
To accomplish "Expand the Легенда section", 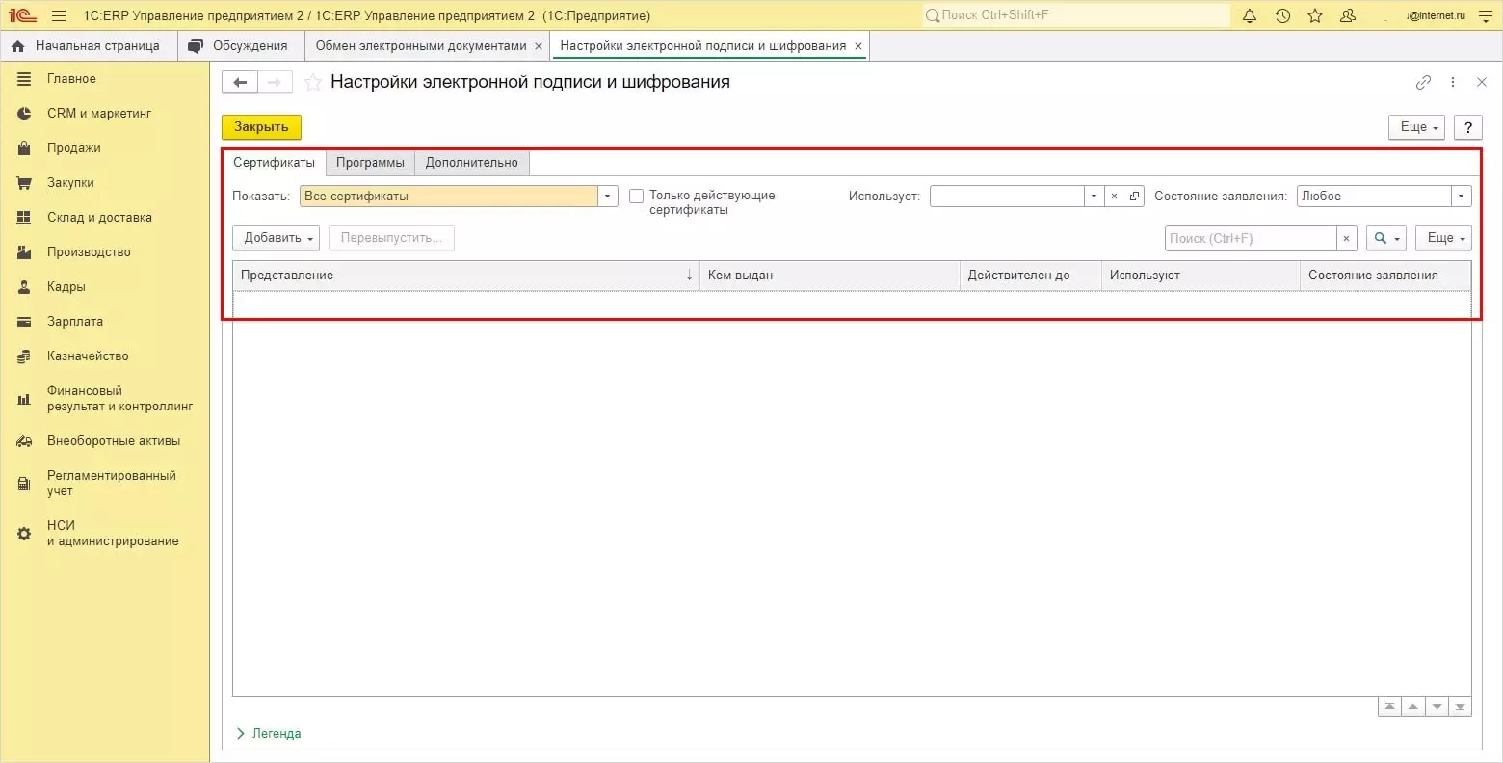I will [x=269, y=734].
